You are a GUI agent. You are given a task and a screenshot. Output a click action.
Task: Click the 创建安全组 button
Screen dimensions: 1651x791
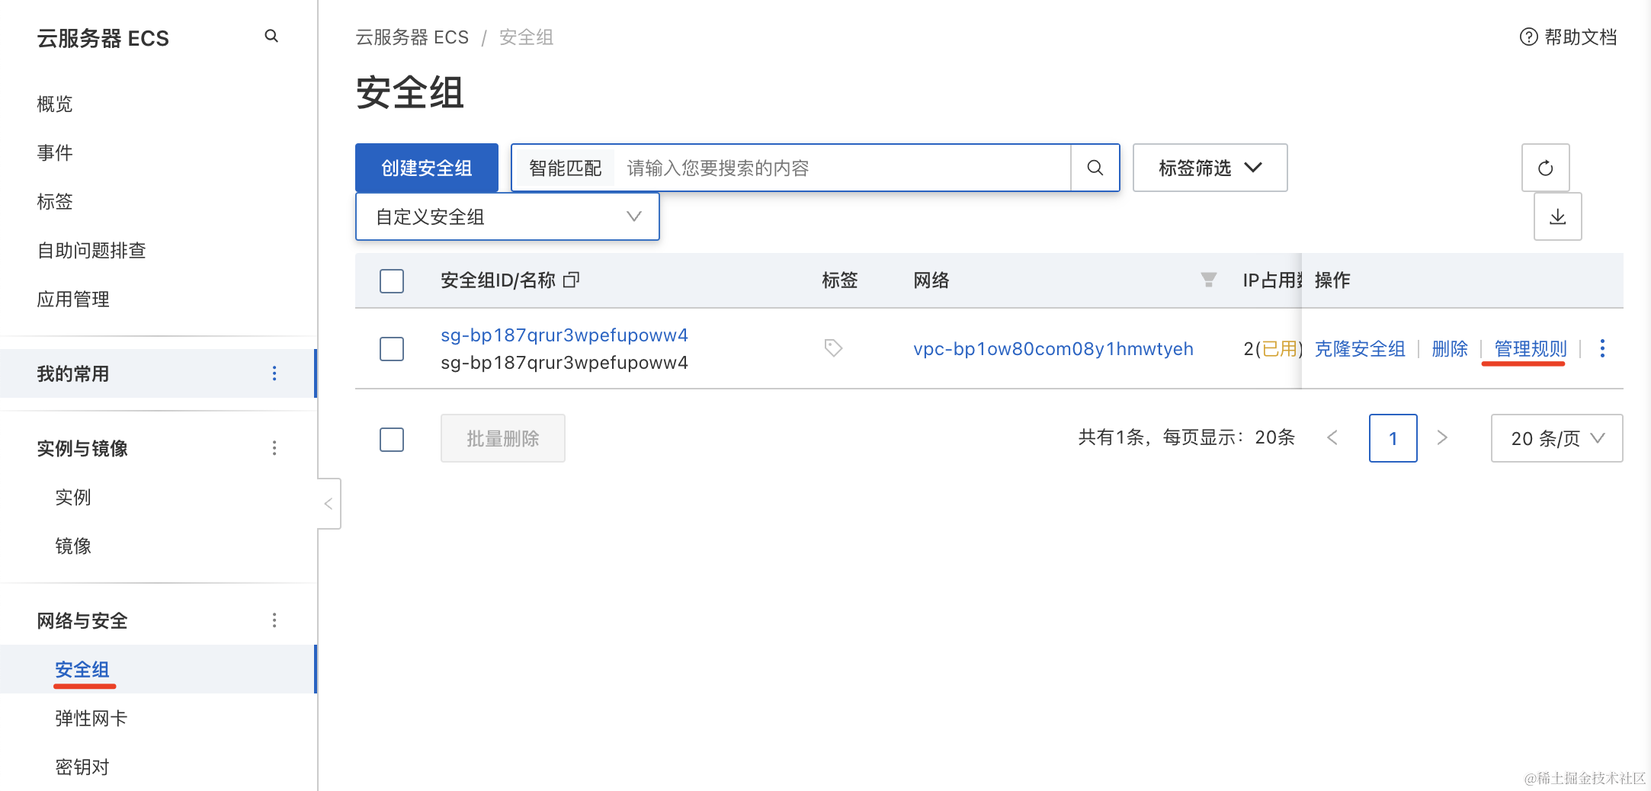click(427, 168)
